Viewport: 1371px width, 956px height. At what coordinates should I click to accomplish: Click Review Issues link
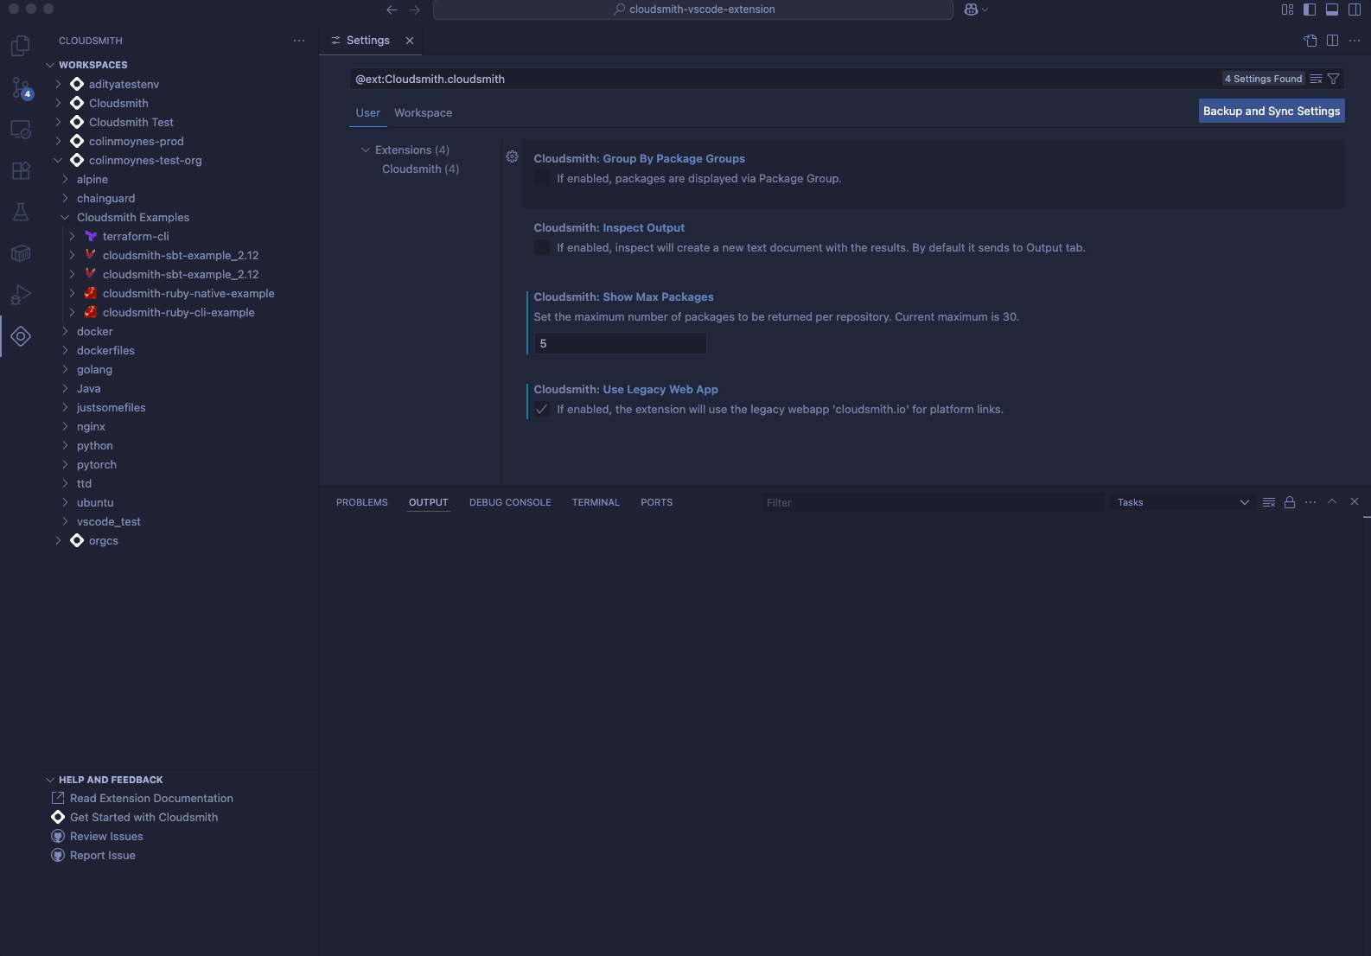tap(106, 836)
